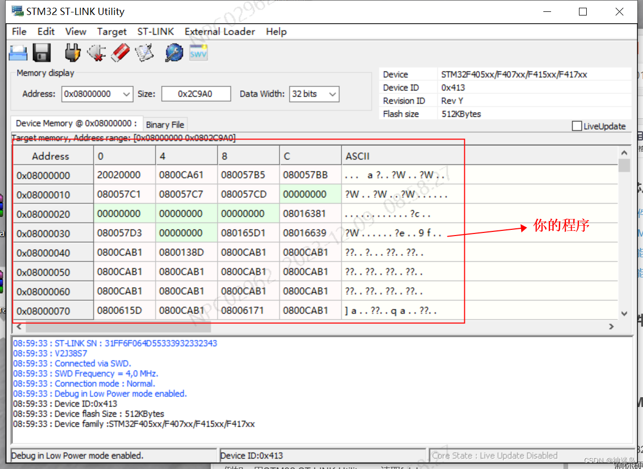This screenshot has height=469, width=643.
Task: Select the cell containing 0800CA61
Action: [x=186, y=175]
